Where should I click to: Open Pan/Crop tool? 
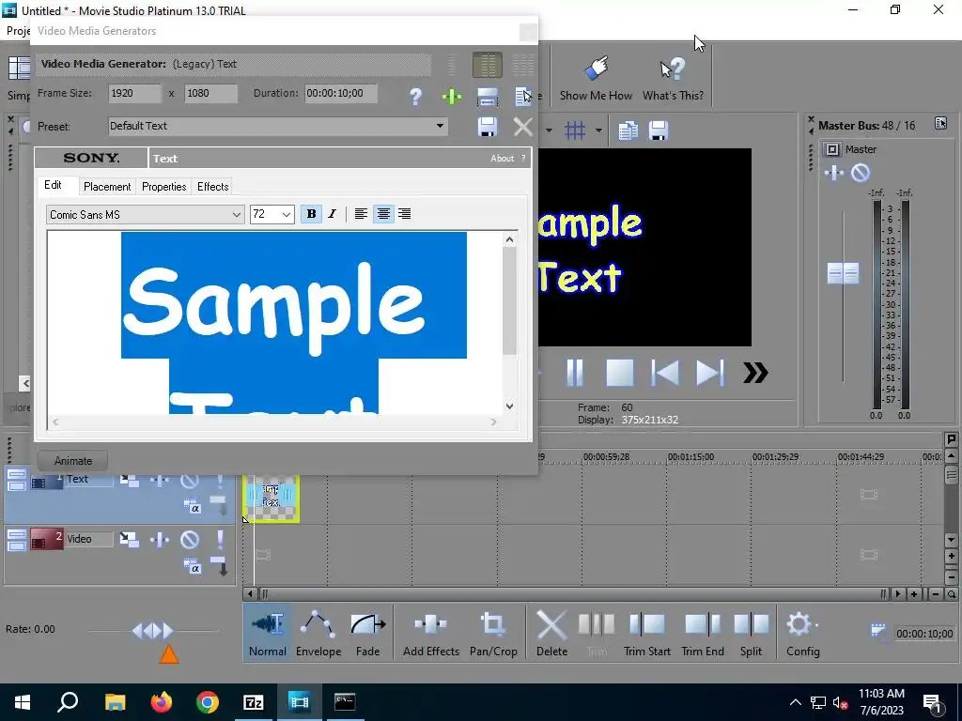pyautogui.click(x=493, y=634)
